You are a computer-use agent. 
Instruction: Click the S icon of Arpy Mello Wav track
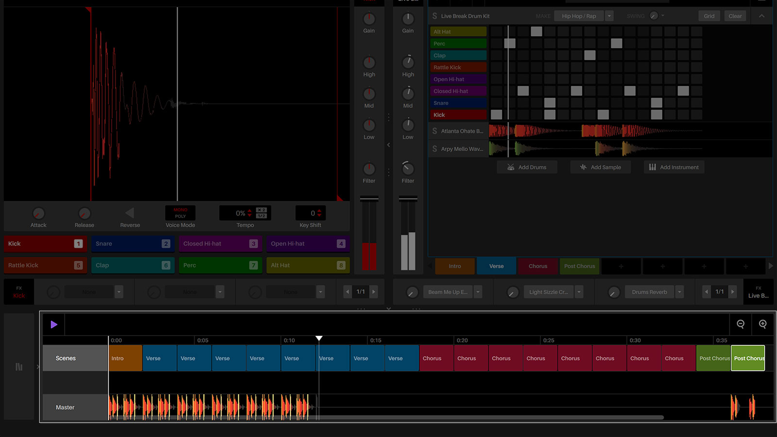(x=435, y=149)
